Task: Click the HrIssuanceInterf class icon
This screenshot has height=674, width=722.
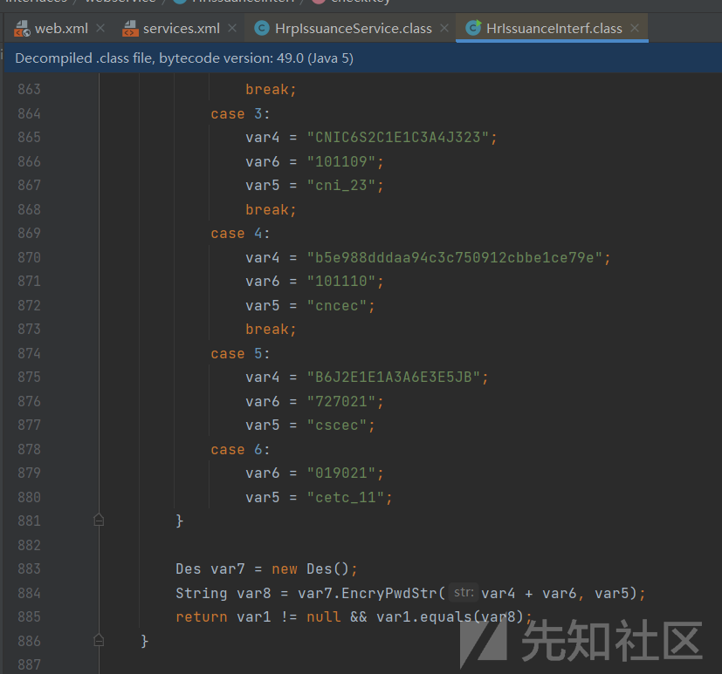Action: pyautogui.click(x=473, y=28)
